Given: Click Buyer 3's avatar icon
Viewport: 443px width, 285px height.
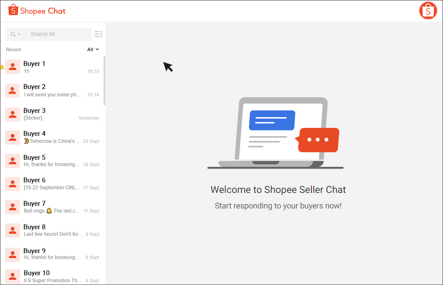Looking at the screenshot, I should [12, 114].
